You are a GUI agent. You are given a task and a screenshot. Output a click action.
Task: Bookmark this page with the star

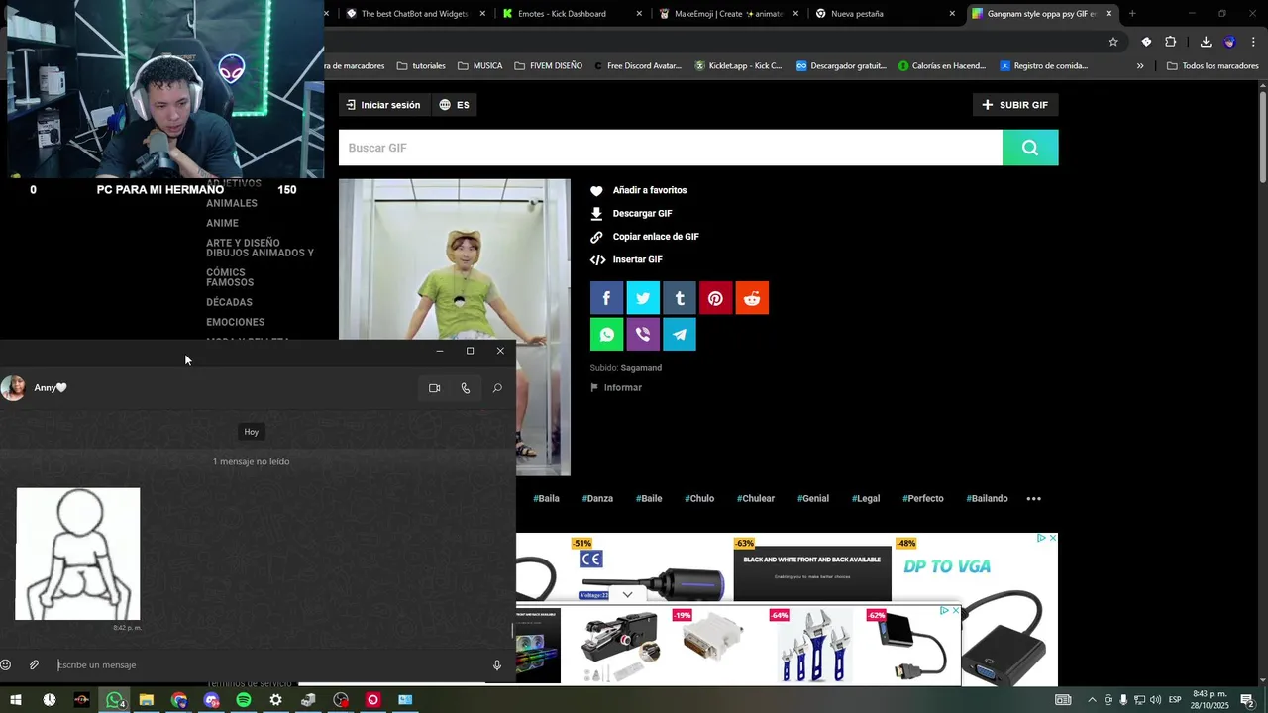click(x=1113, y=42)
